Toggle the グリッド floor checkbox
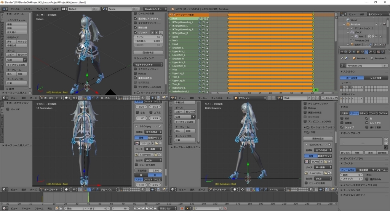The image size is (390, 211). [136, 32]
